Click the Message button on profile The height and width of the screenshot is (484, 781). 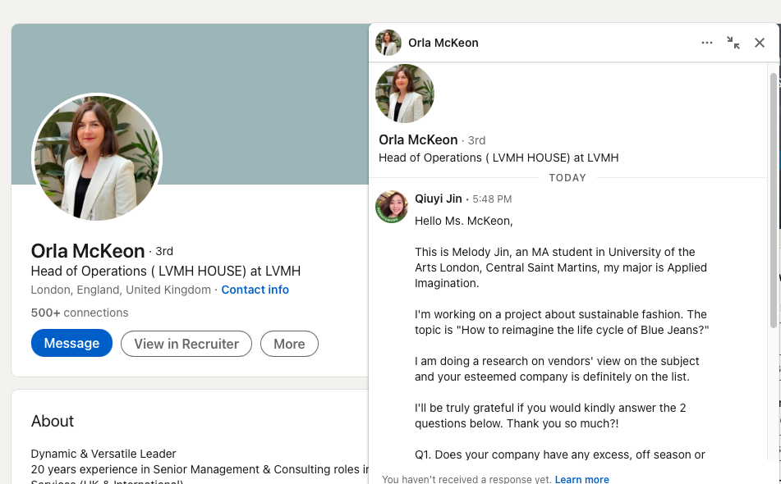click(71, 343)
